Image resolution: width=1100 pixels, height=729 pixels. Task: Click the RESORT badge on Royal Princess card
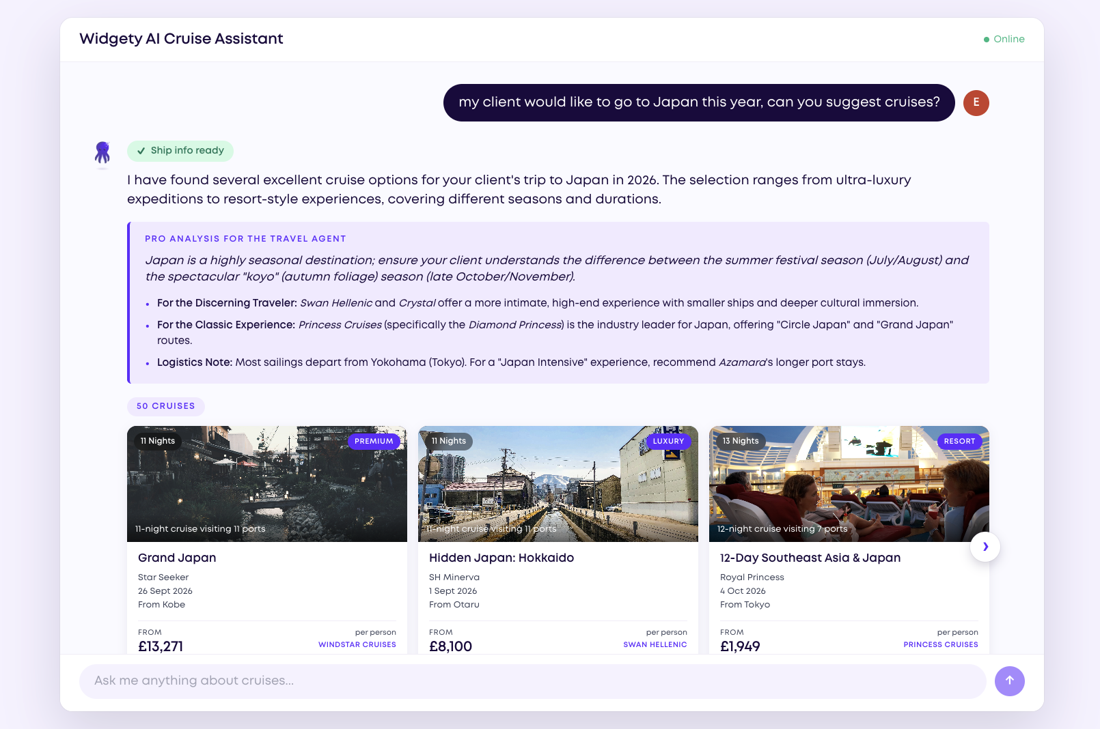pyautogui.click(x=959, y=441)
